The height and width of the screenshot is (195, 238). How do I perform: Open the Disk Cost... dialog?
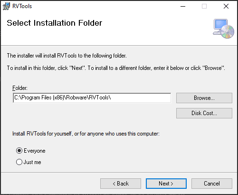coord(204,113)
